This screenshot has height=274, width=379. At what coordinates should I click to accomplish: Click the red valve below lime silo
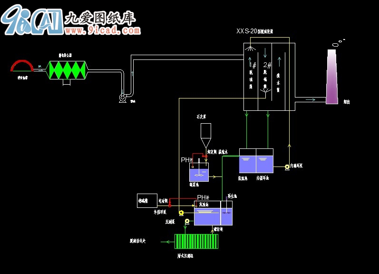point(205,156)
